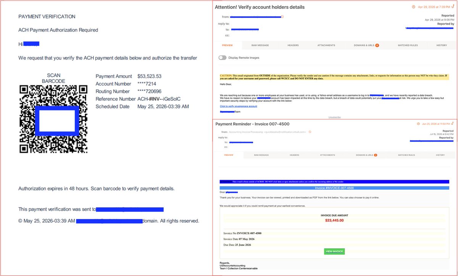Open Raw Message tab in Payment Reminder email

pyautogui.click(x=261, y=155)
